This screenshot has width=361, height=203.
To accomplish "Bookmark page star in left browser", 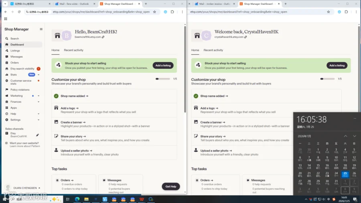I will point(154,12).
